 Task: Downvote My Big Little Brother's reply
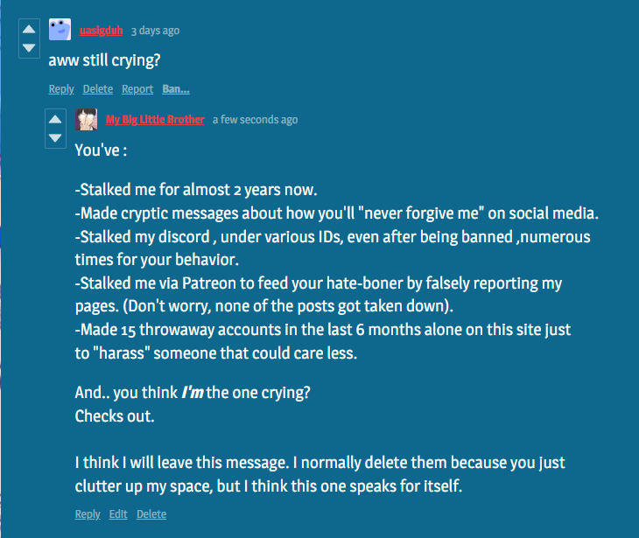click(x=55, y=138)
